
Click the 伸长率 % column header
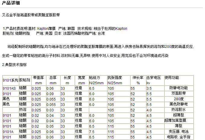coord(137,80)
